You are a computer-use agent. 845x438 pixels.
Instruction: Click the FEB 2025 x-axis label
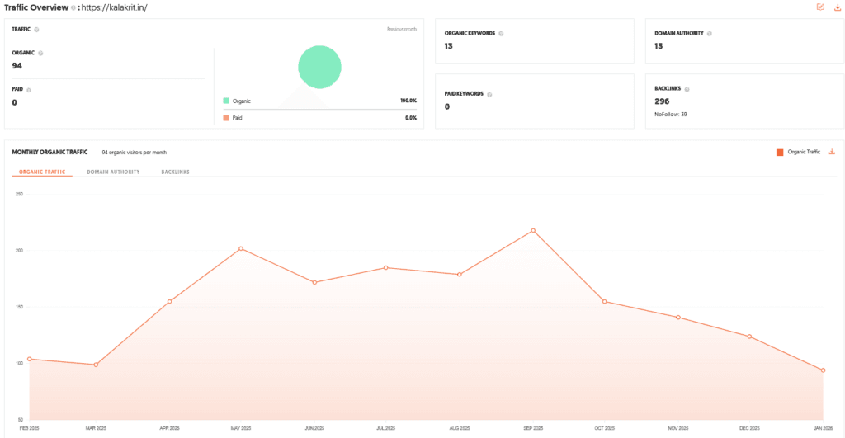pos(29,428)
